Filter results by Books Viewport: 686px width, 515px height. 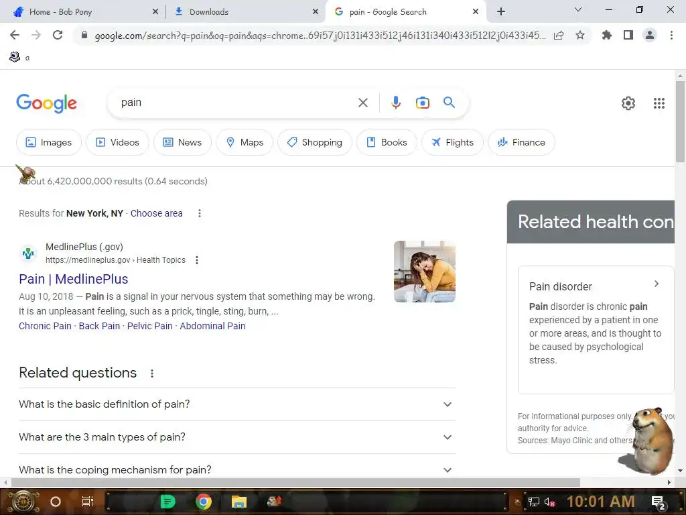[387, 142]
